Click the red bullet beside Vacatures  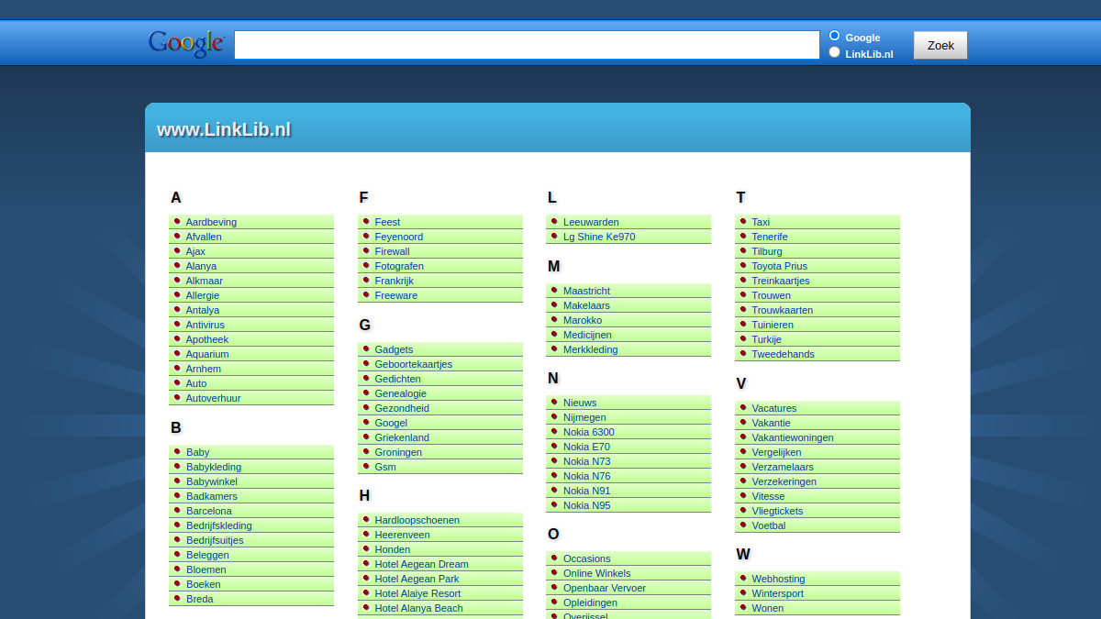point(743,407)
